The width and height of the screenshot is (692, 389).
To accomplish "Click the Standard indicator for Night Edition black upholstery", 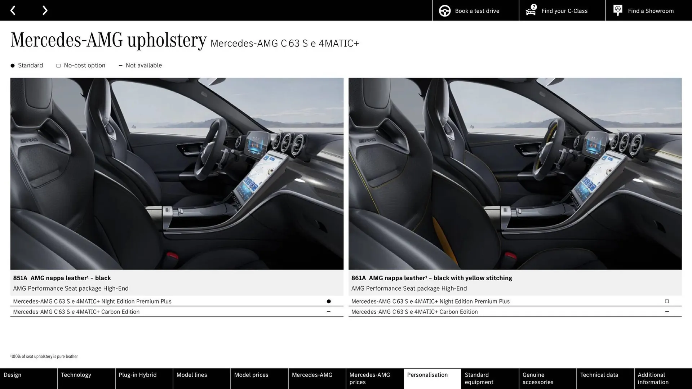I will pos(329,301).
